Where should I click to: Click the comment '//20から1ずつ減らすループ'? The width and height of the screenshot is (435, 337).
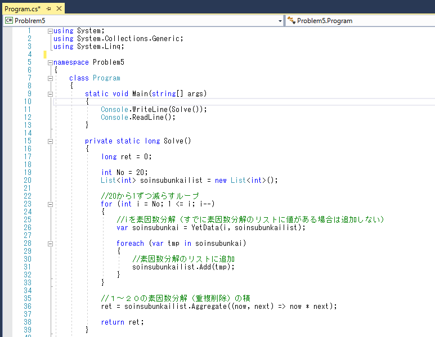(x=150, y=196)
